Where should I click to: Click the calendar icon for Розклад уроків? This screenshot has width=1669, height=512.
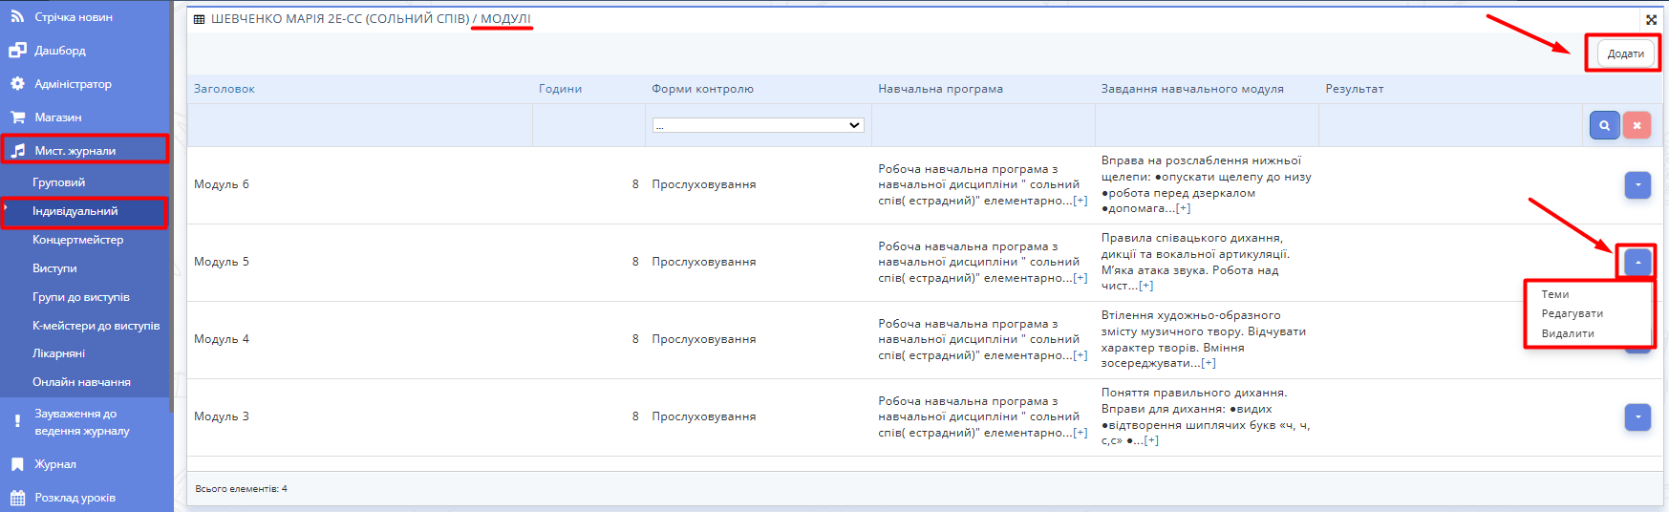point(17,498)
